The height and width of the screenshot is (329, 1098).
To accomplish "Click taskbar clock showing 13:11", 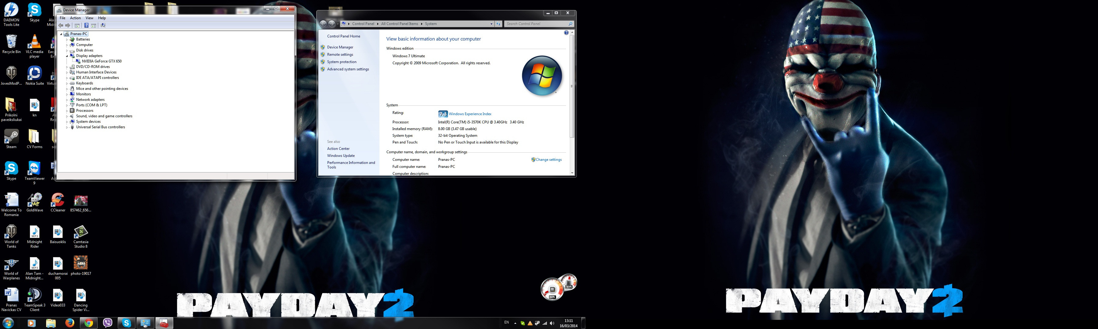I will pos(568,324).
